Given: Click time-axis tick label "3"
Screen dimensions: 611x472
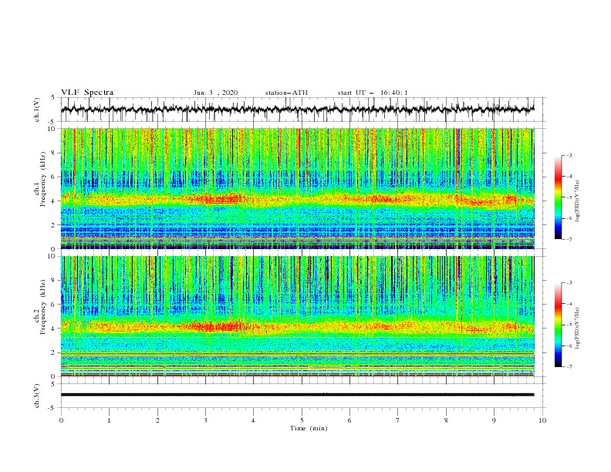Looking at the screenshot, I should [x=205, y=420].
